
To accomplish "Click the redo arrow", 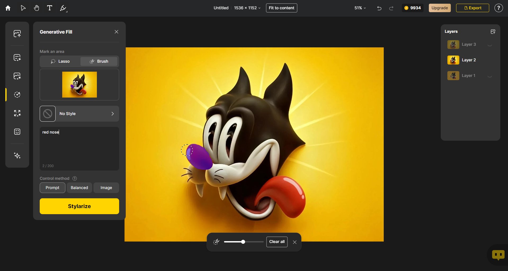I will pyautogui.click(x=391, y=8).
